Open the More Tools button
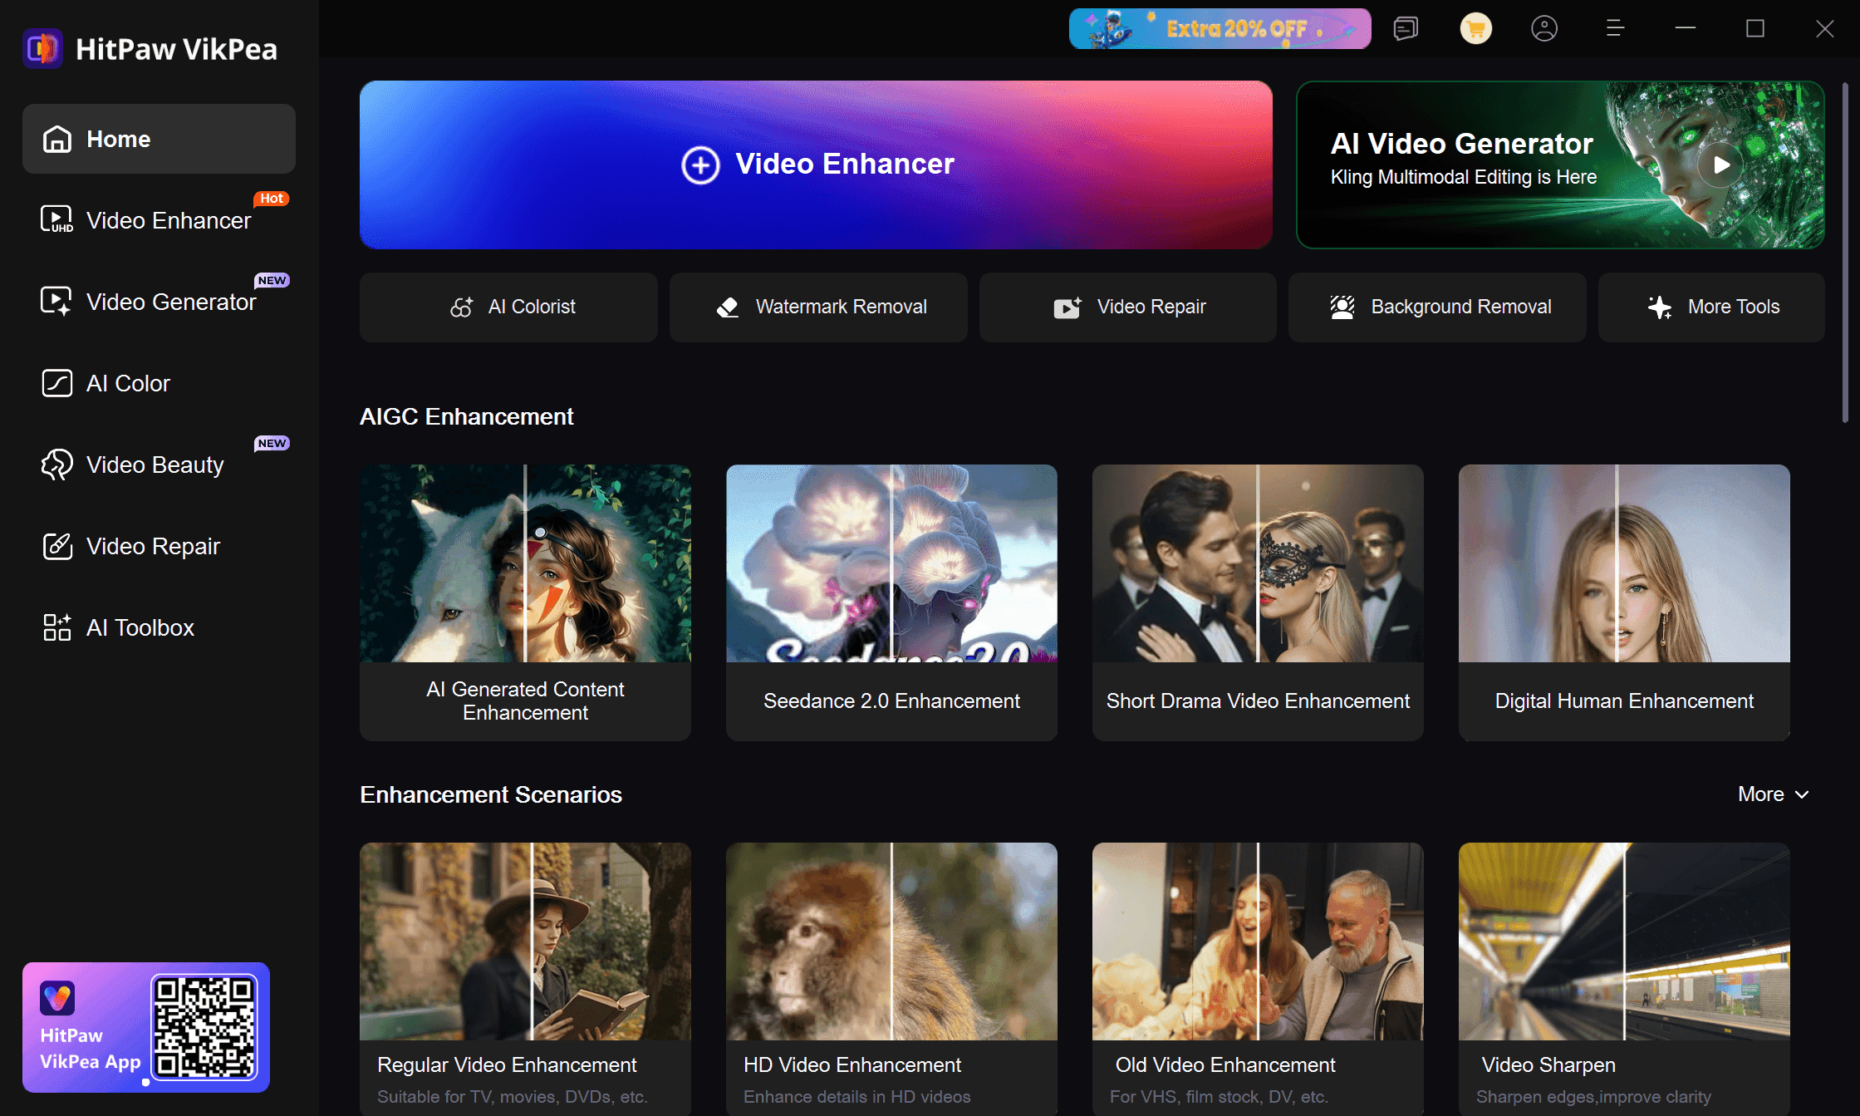The image size is (1860, 1116). coord(1711,307)
